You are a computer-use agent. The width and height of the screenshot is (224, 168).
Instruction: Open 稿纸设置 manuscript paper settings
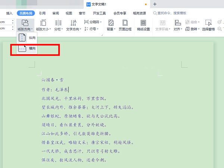pyautogui.click(x=143, y=25)
